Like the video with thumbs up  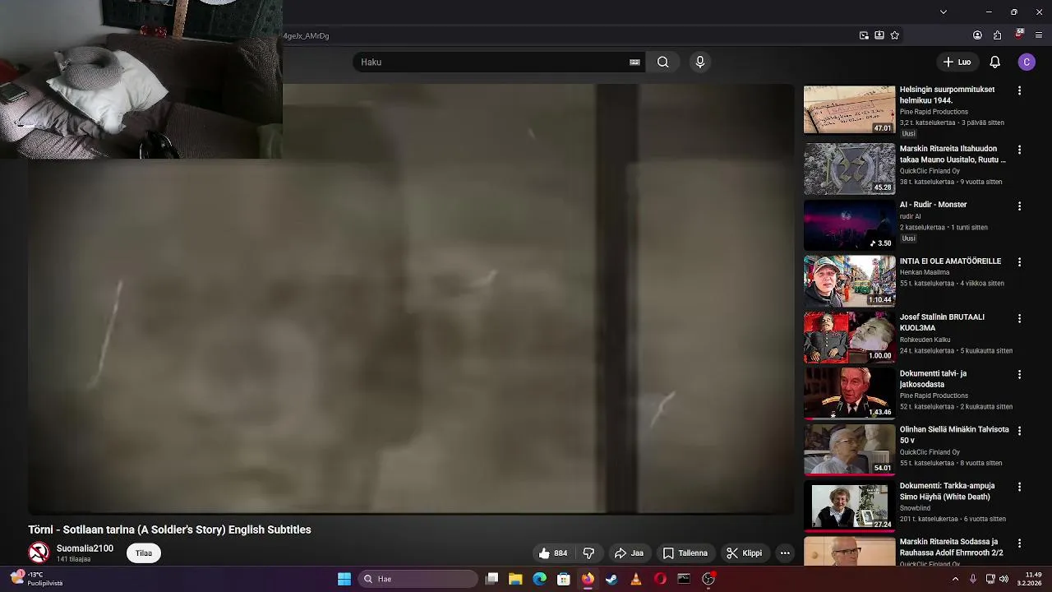[x=553, y=553]
